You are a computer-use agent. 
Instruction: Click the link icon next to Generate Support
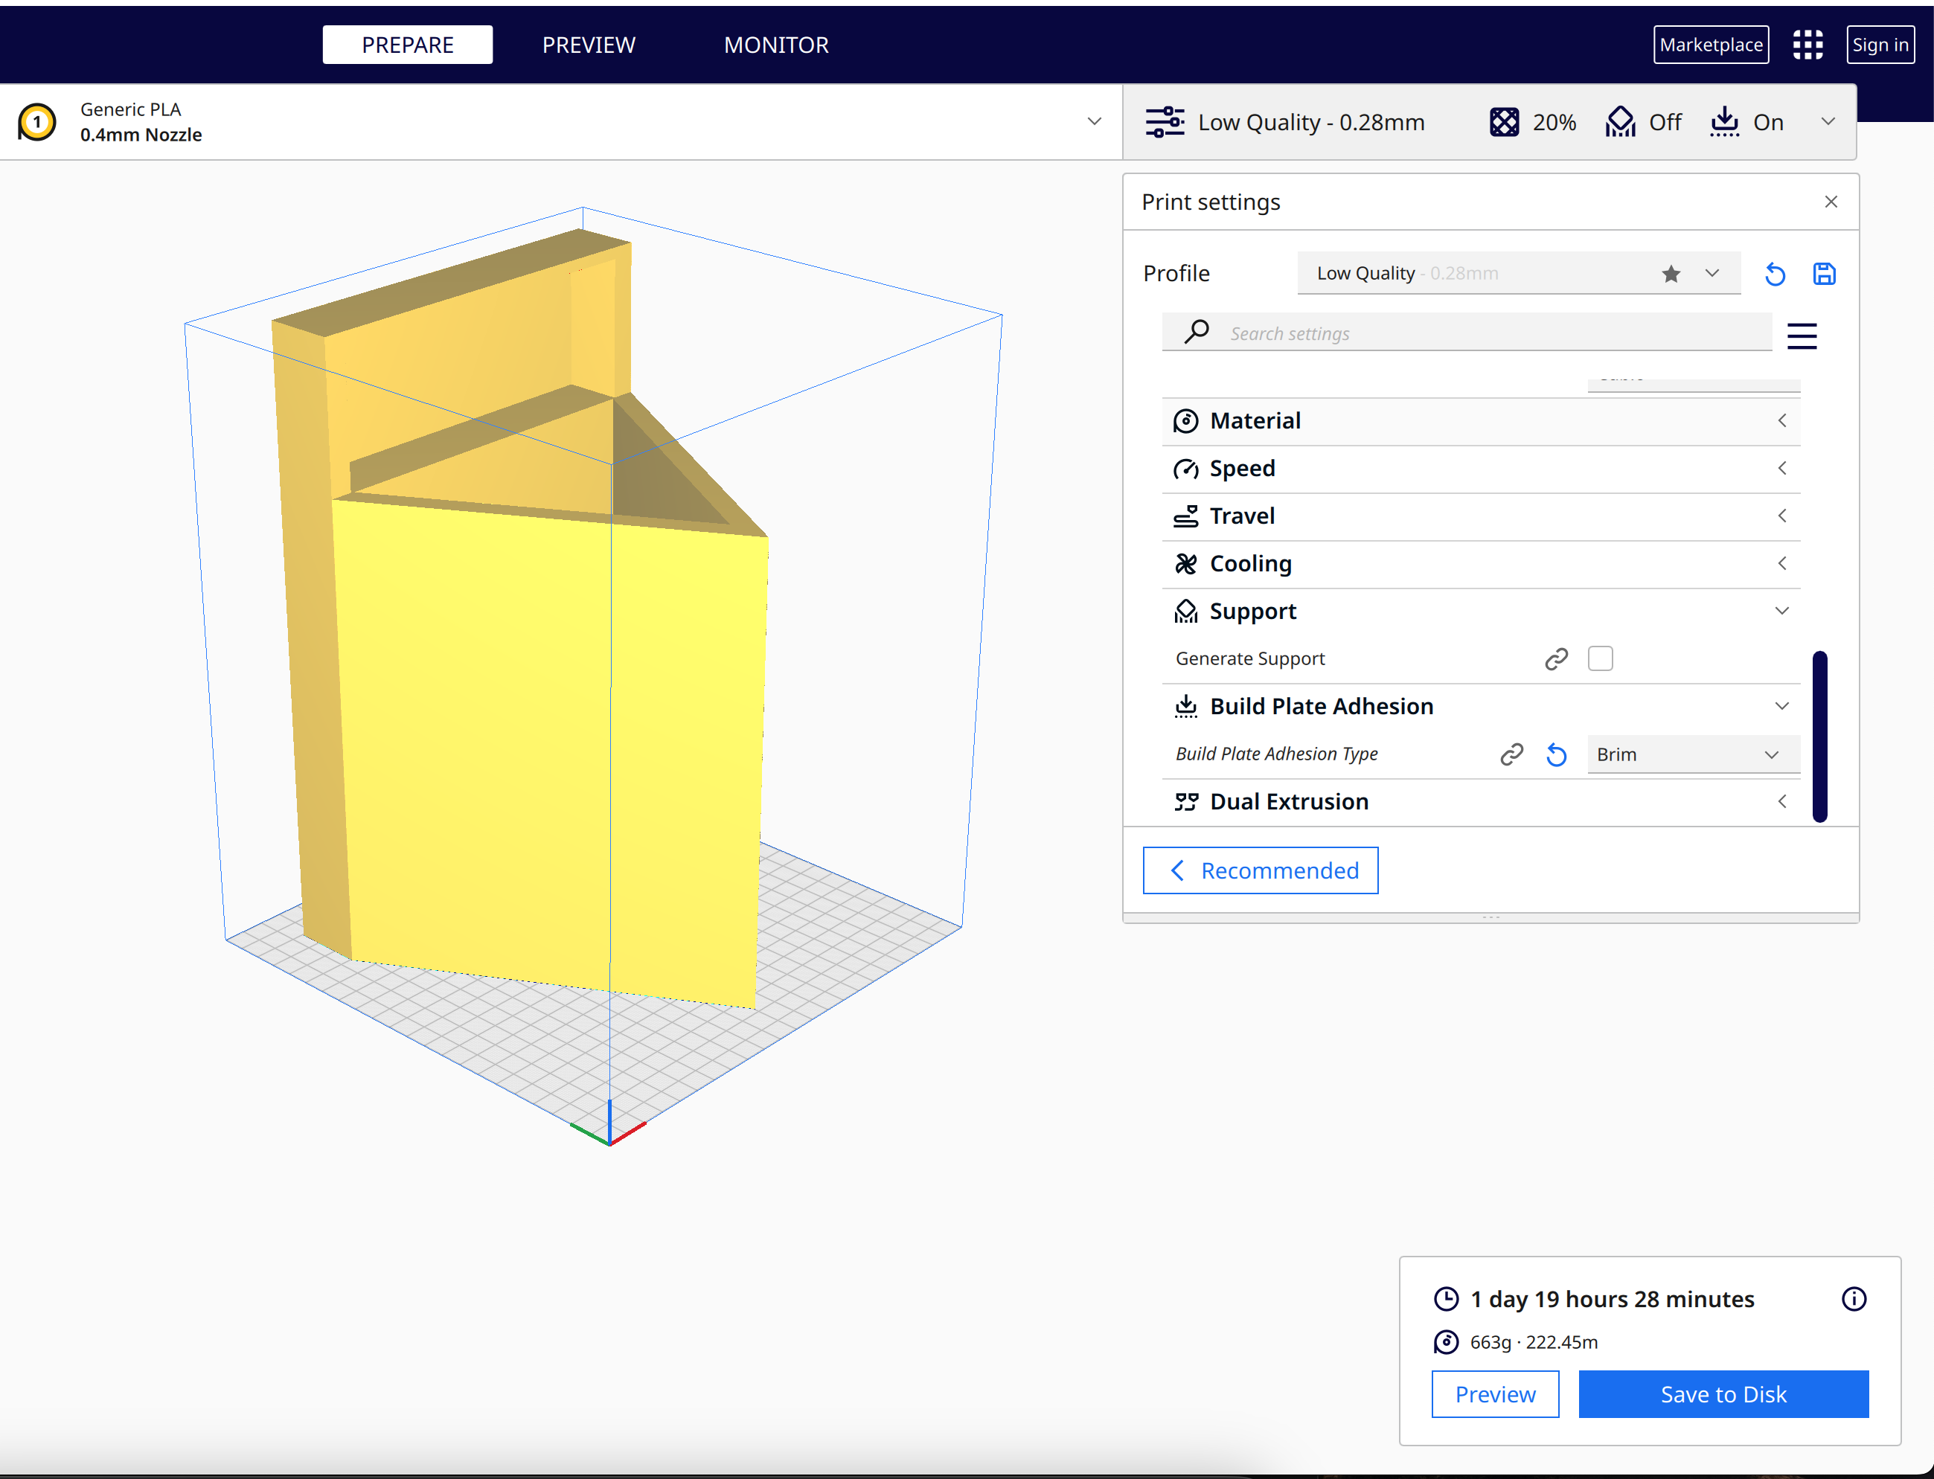tap(1556, 658)
